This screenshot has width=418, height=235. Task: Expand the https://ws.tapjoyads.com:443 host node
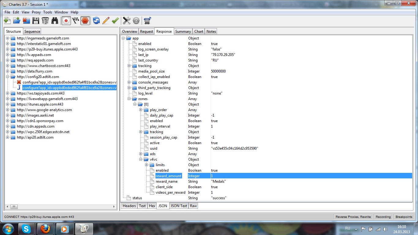pyautogui.click(x=7, y=93)
